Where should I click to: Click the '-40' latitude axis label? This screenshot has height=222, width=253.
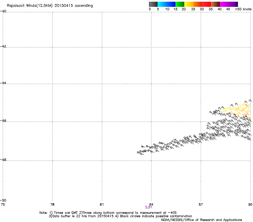3,11
